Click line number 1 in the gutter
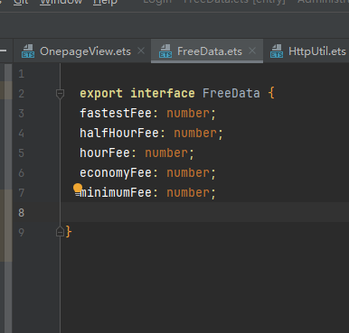Screen dimensions: 349x333 21,74
